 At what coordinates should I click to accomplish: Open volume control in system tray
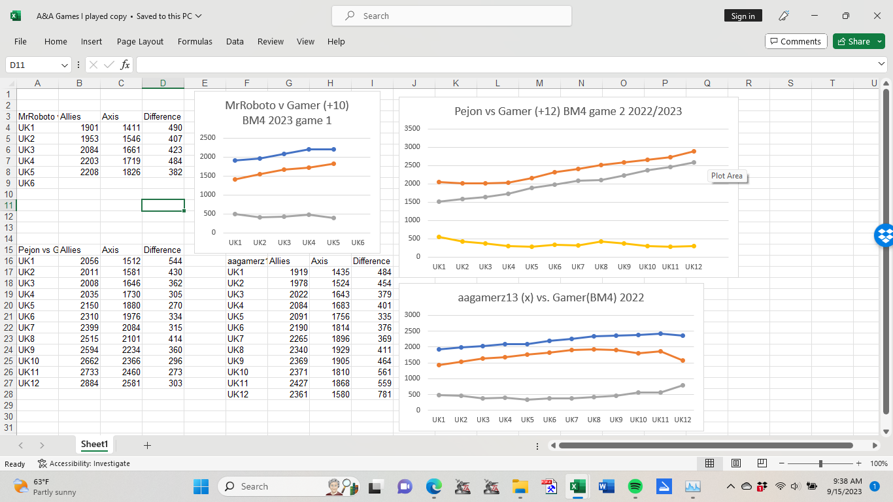pos(796,486)
